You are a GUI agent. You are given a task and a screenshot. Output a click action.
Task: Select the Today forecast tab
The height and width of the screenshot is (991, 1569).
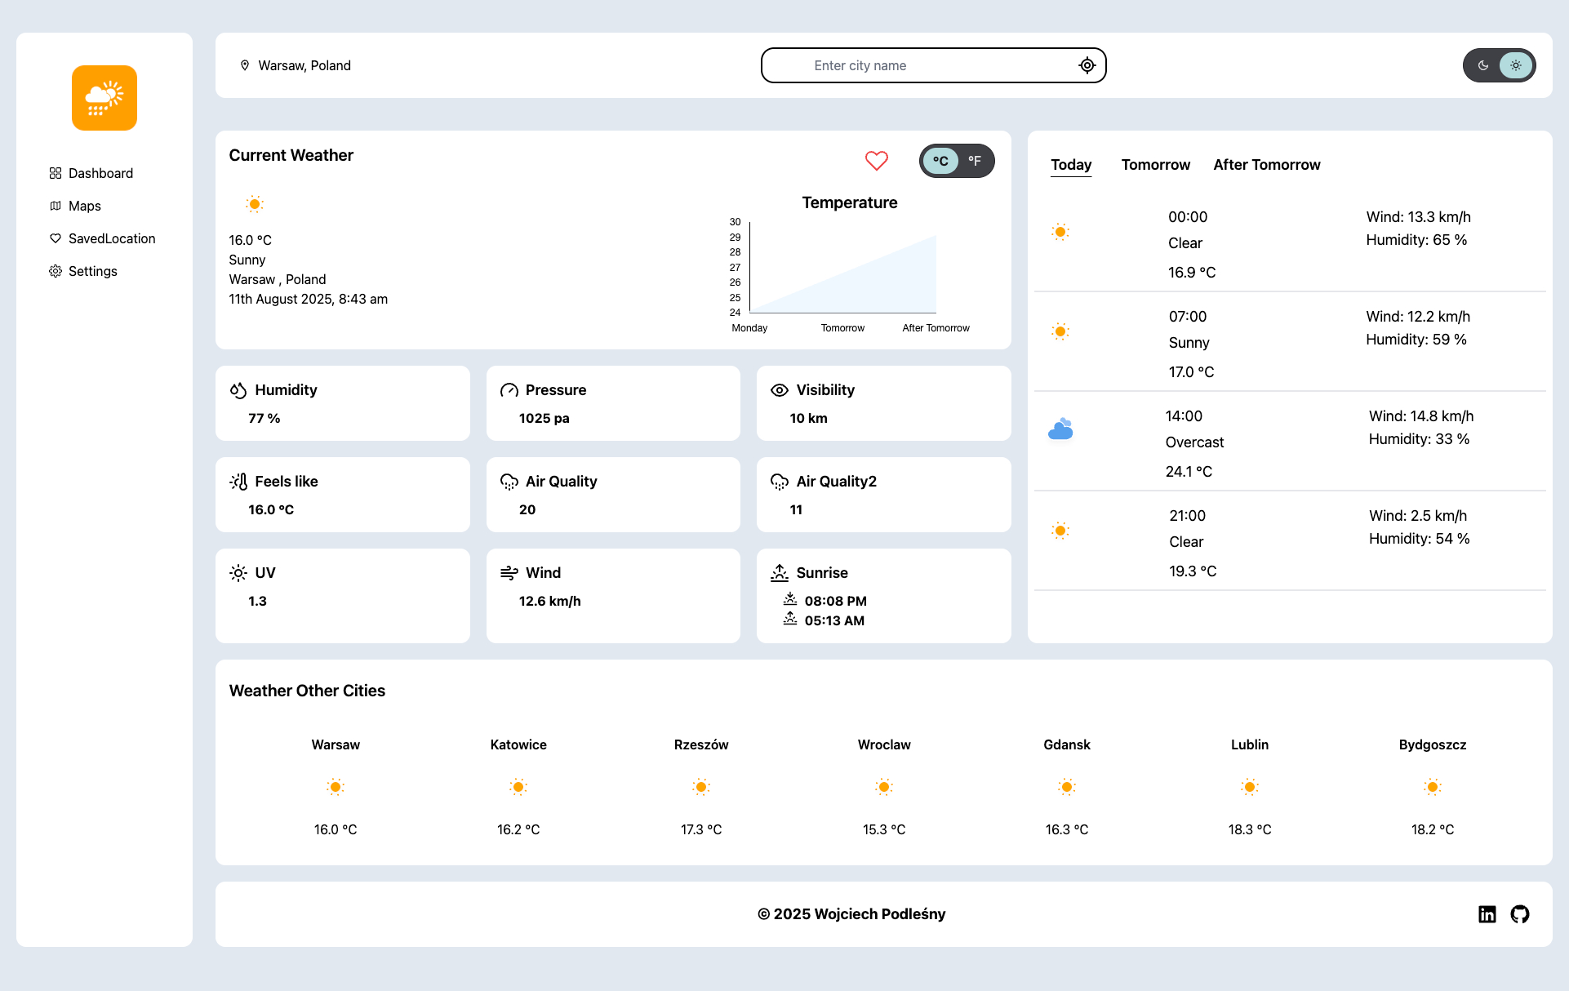(x=1071, y=165)
